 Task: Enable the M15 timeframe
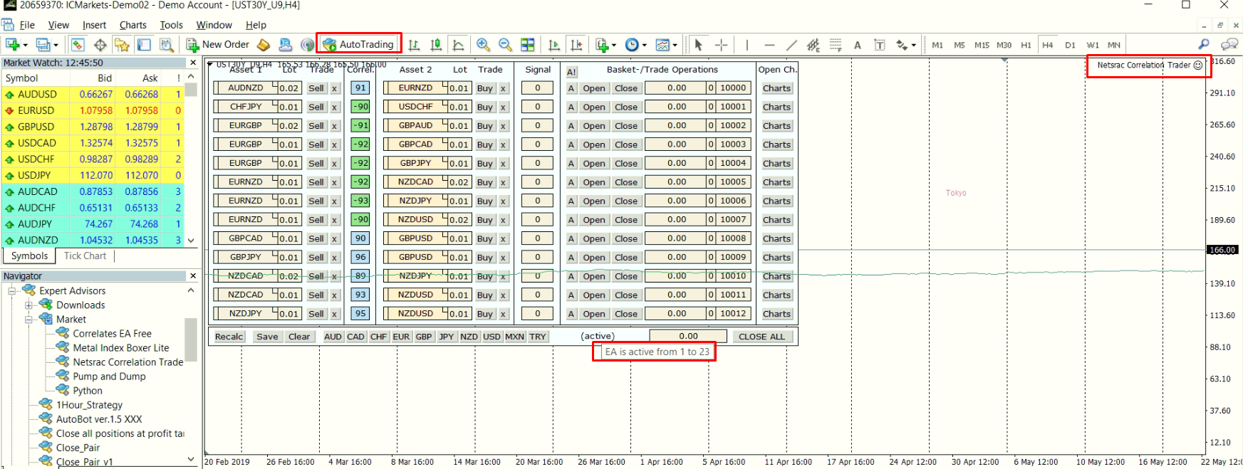coord(982,45)
